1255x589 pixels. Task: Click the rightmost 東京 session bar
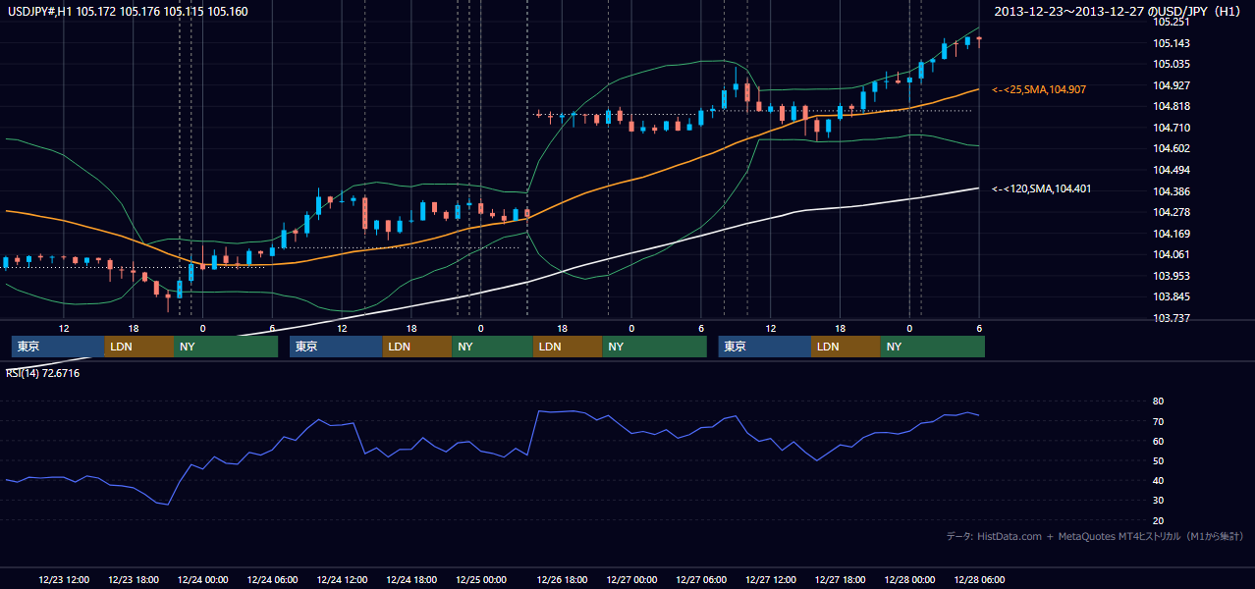(765, 347)
